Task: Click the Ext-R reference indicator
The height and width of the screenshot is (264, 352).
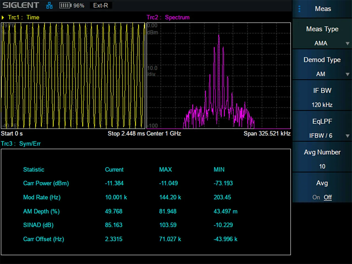Action: (x=101, y=5)
